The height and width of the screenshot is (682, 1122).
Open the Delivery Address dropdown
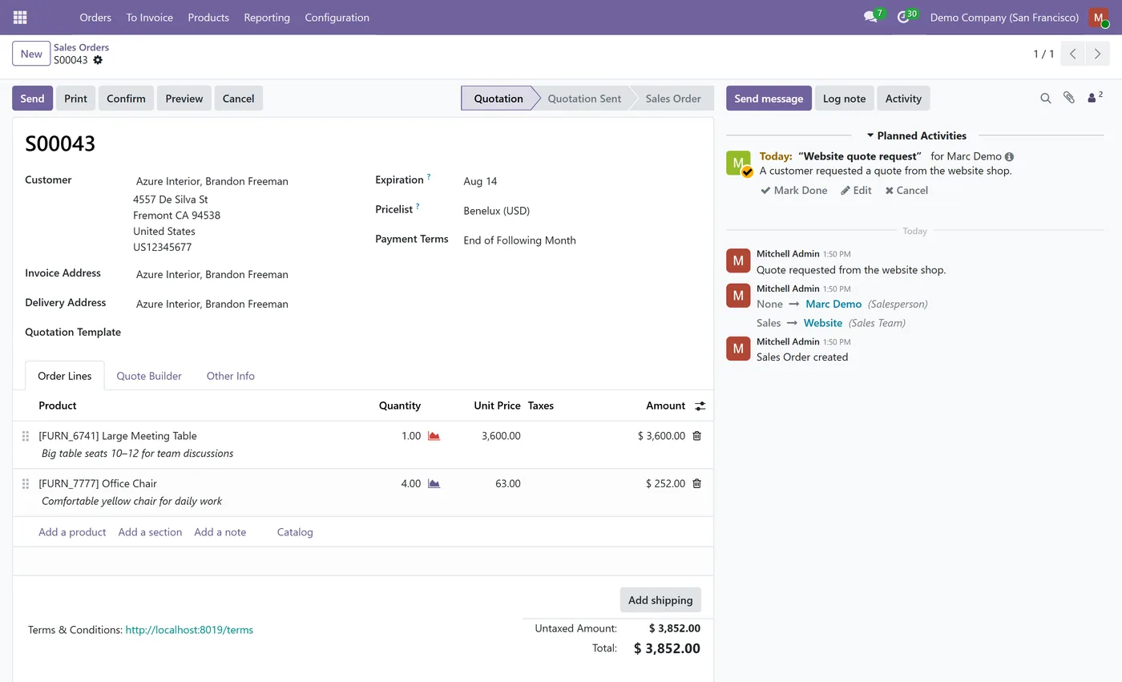coord(244,304)
